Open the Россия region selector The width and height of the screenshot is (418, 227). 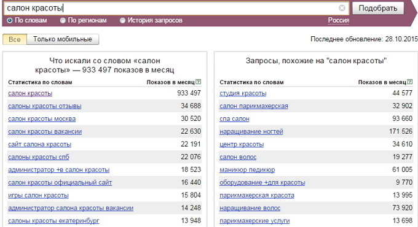339,20
